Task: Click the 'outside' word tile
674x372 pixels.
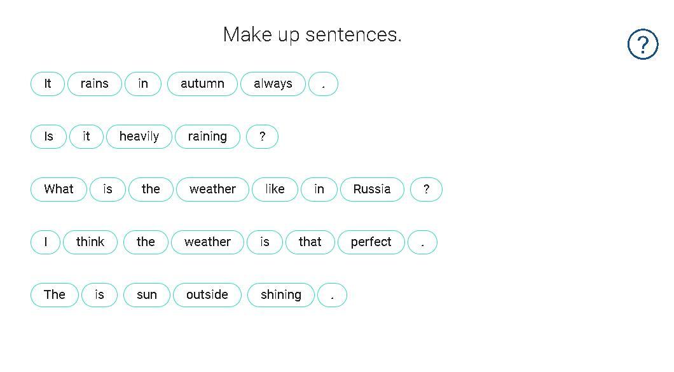Action: point(207,295)
